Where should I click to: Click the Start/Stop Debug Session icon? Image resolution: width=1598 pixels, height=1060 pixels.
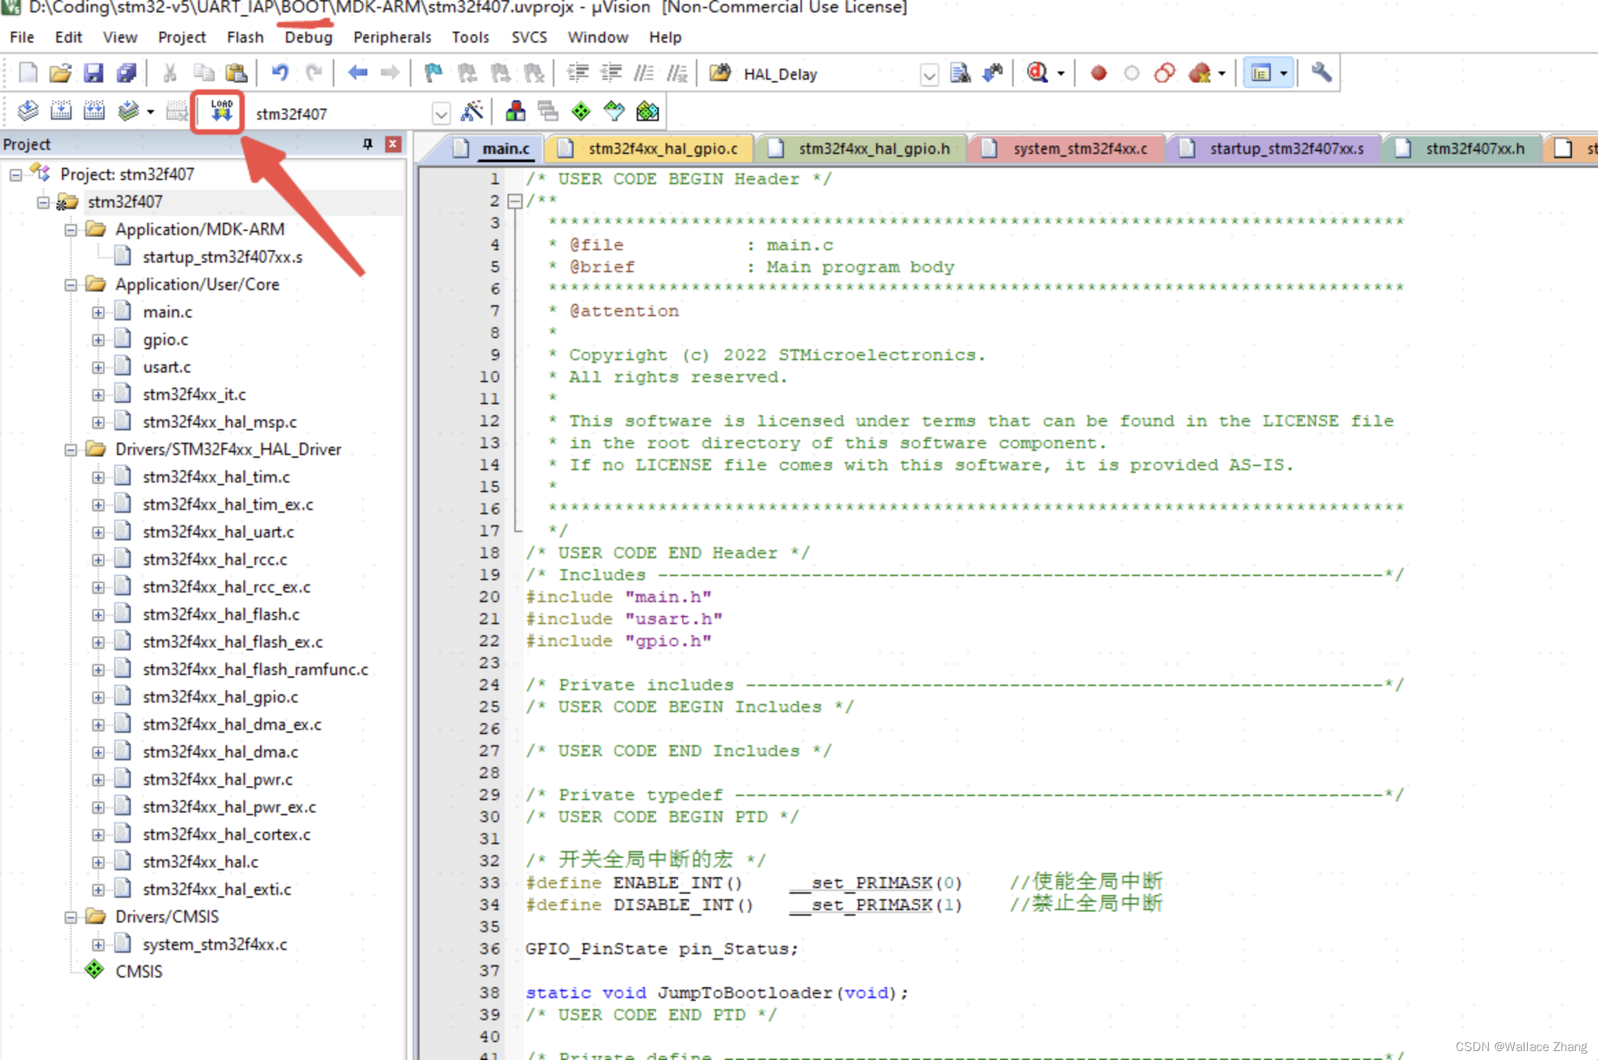[x=1038, y=73]
